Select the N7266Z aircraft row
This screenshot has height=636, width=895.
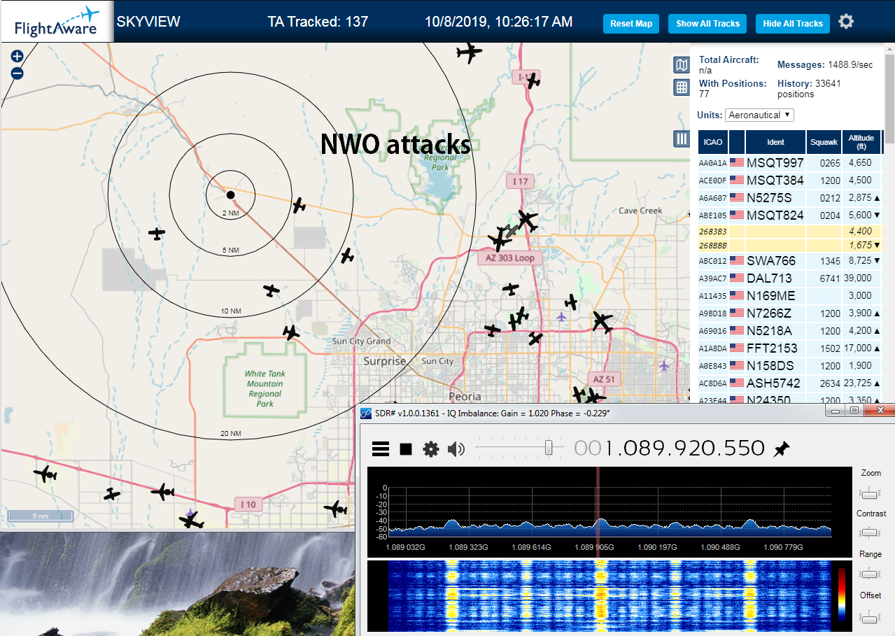789,313
